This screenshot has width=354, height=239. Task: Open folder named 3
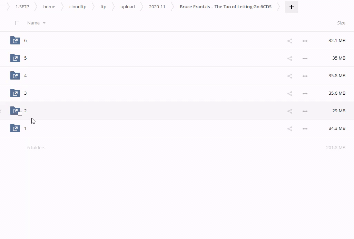pyautogui.click(x=25, y=93)
